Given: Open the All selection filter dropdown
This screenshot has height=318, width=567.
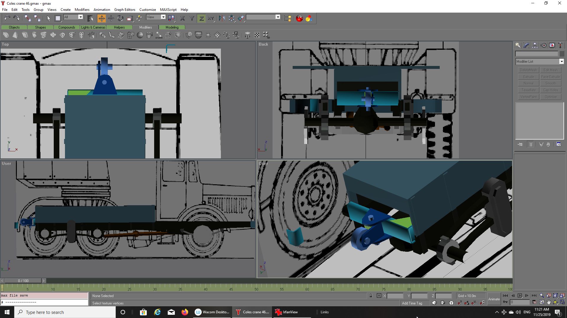Looking at the screenshot, I should pyautogui.click(x=80, y=17).
